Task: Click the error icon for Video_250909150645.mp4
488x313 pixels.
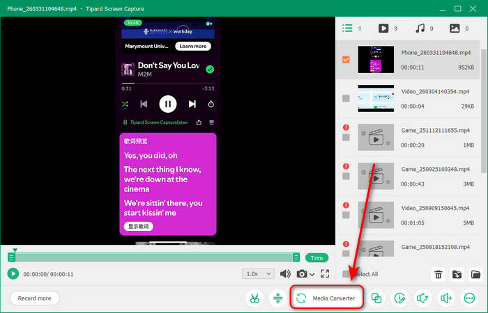Action: pos(346,205)
